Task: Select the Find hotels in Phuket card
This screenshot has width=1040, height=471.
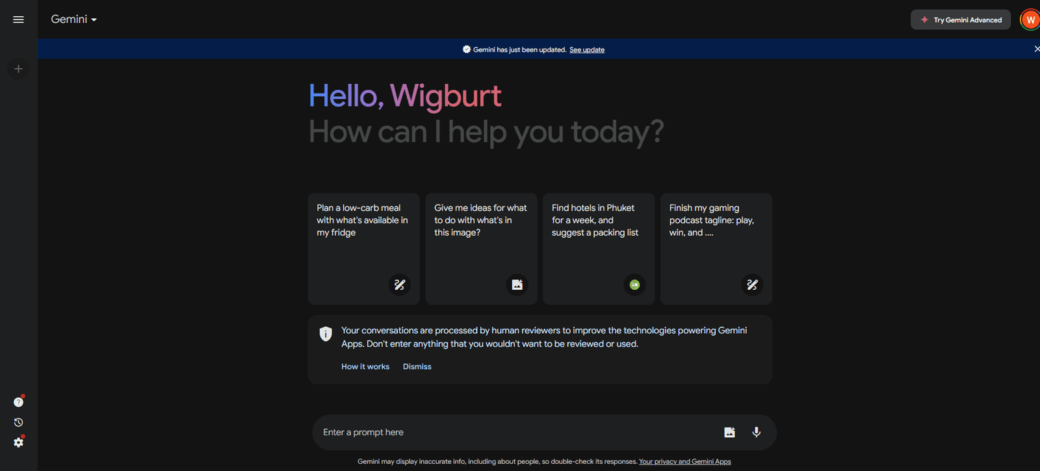Action: coord(599,249)
